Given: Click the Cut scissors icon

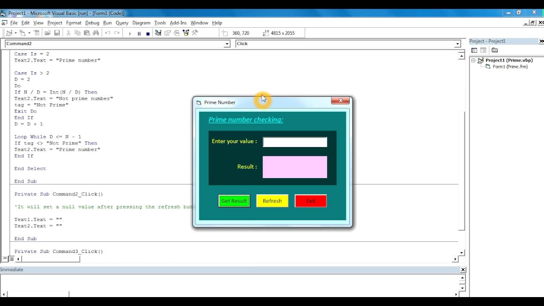Looking at the screenshot, I should click(x=68, y=33).
